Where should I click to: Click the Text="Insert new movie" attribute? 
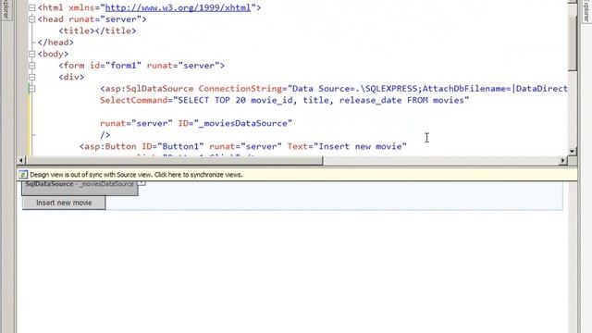point(347,146)
